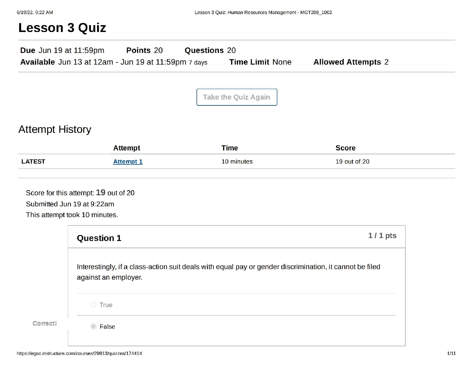Click the egcc.instructure.com URL in footer
473x366 pixels.
tap(79, 353)
